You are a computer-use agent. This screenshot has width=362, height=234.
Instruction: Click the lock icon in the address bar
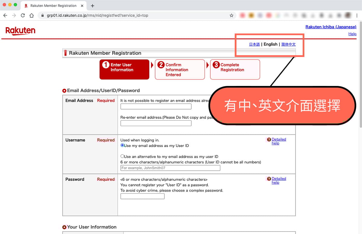pyautogui.click(x=43, y=15)
